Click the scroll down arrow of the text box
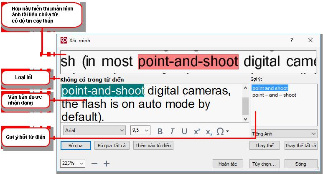 click(245, 119)
